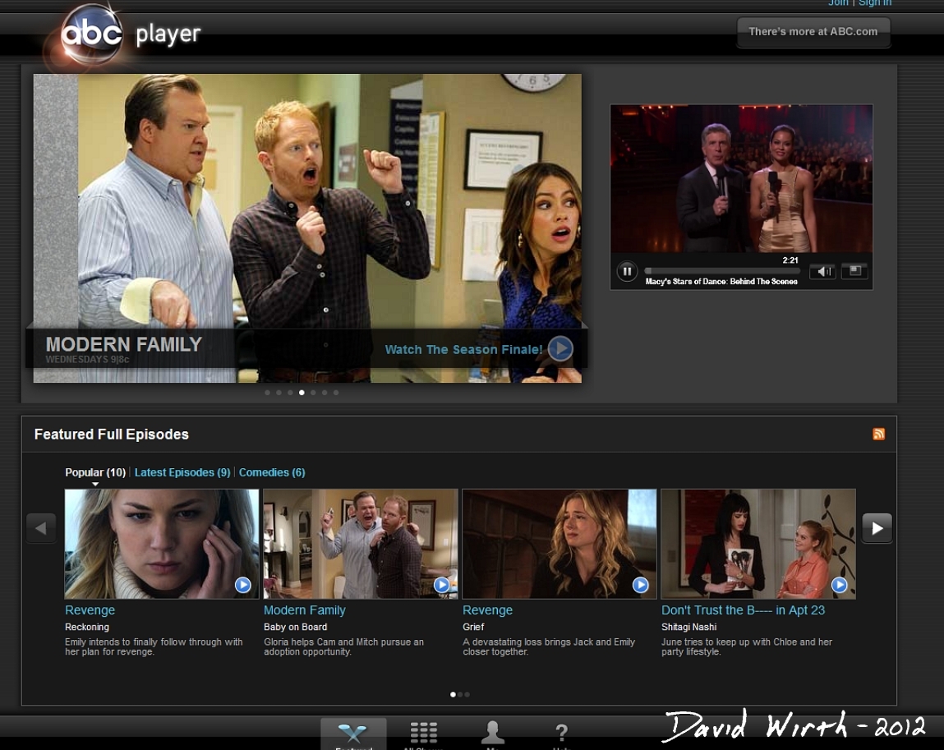Open the All Shows grid icon

click(x=423, y=734)
